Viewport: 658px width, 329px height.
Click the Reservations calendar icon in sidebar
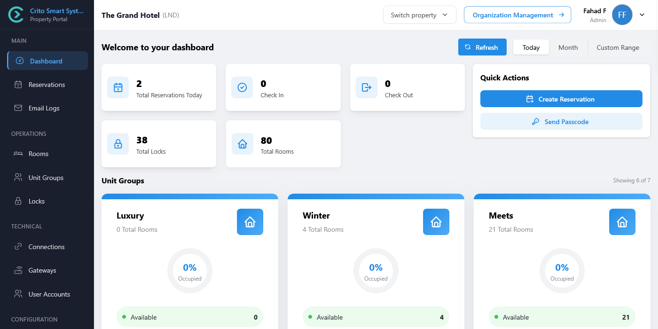coord(18,85)
